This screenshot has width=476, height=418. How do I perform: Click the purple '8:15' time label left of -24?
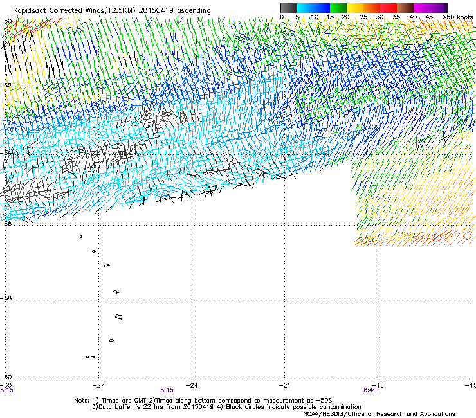167,390
